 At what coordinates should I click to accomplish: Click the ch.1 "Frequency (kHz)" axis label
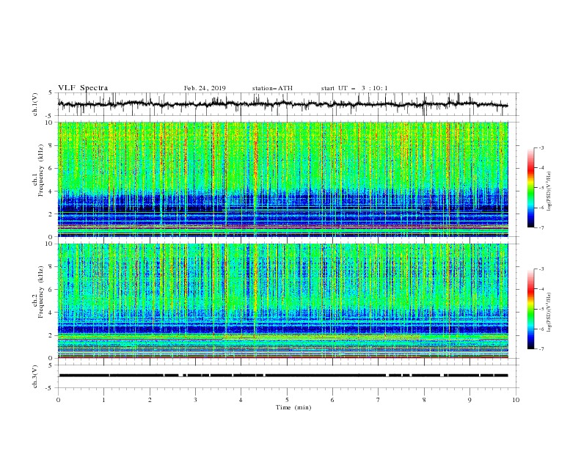[41, 170]
